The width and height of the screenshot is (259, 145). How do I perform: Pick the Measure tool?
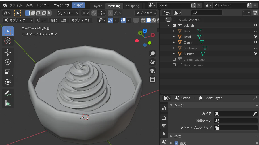(8, 103)
